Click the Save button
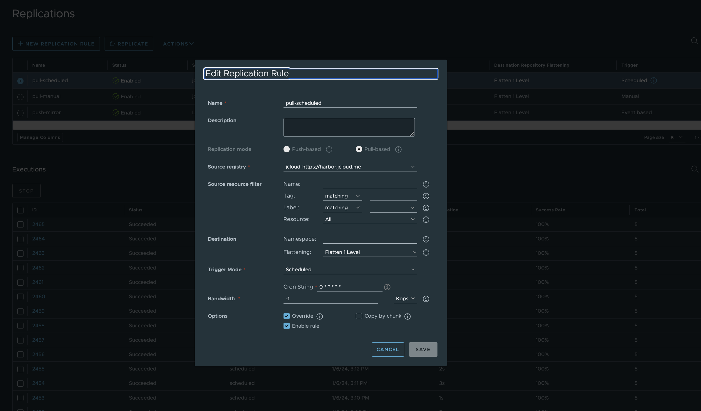 point(423,349)
